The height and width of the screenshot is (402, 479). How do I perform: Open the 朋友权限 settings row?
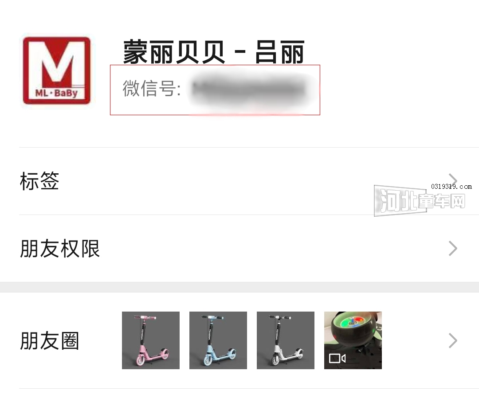point(239,249)
